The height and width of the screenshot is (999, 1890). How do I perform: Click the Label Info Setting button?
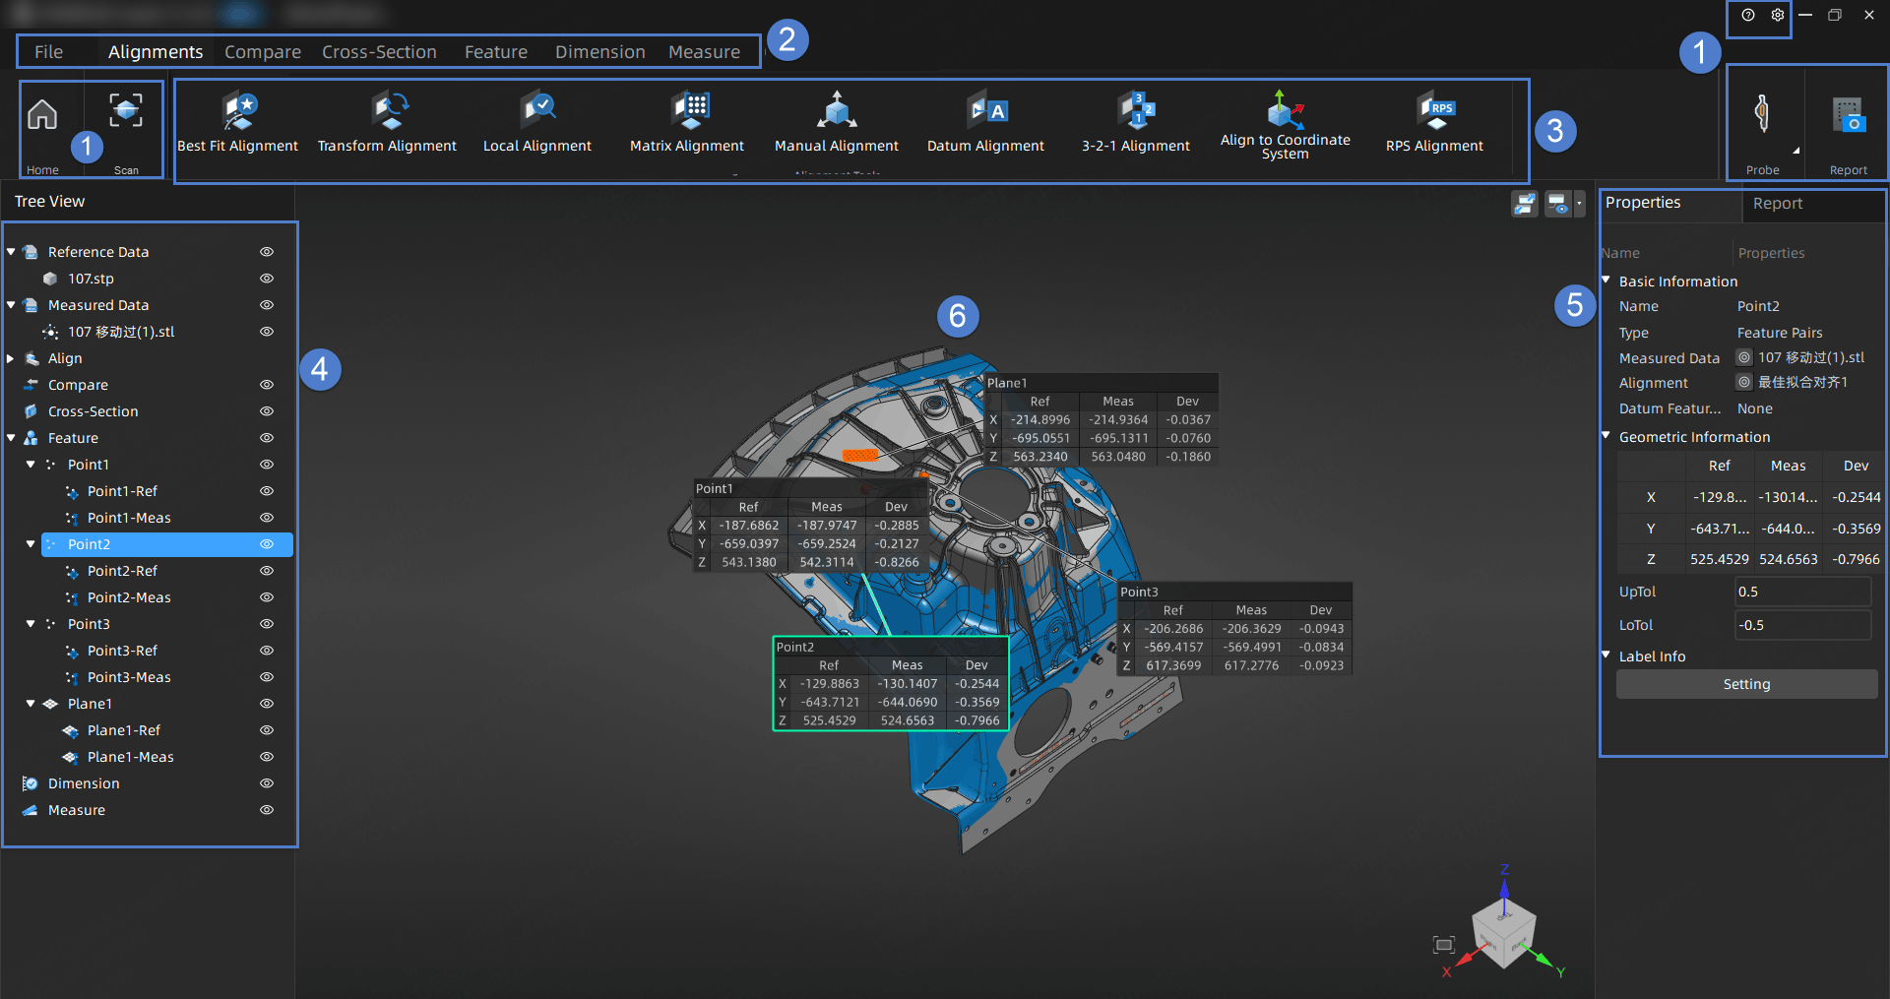point(1746,684)
